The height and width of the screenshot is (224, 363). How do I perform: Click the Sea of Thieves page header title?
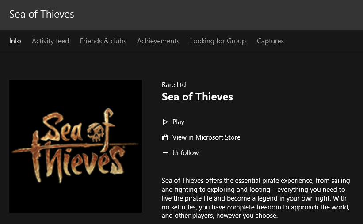click(x=42, y=14)
